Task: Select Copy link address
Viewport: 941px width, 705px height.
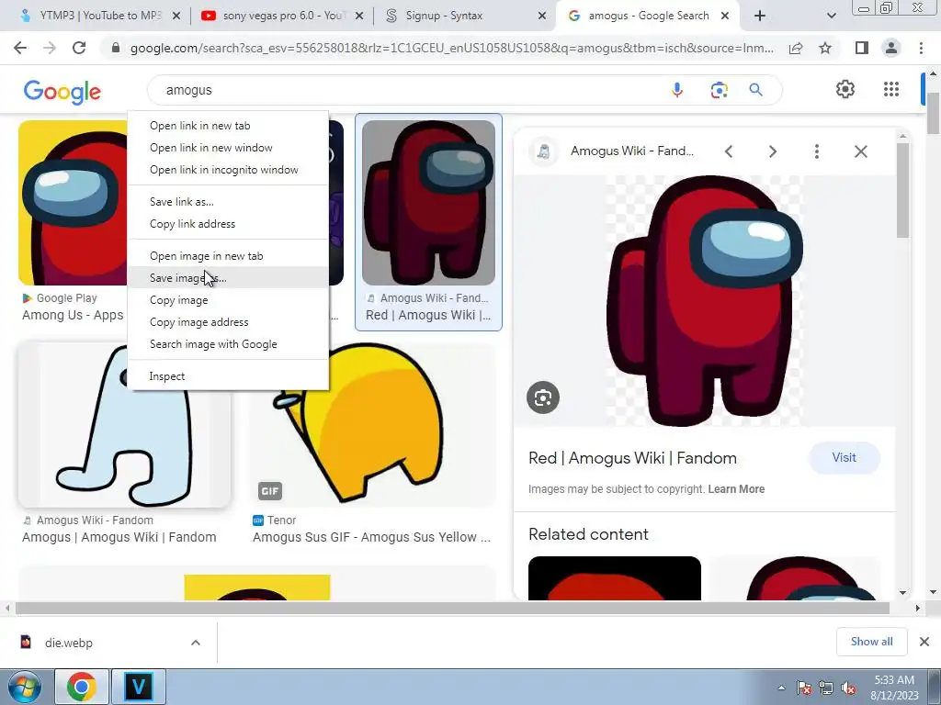Action: (x=228, y=224)
